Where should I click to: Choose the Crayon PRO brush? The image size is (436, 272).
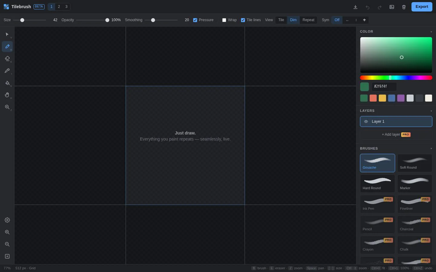pyautogui.click(x=378, y=245)
